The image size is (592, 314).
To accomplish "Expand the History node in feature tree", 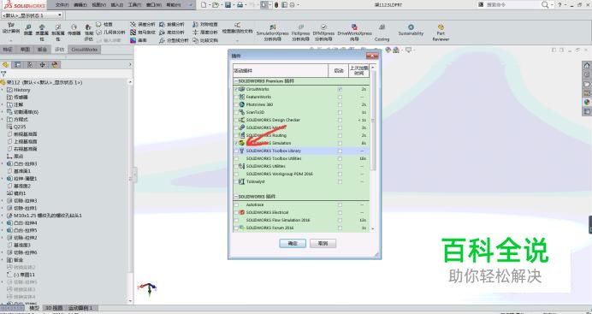I will [x=3, y=90].
